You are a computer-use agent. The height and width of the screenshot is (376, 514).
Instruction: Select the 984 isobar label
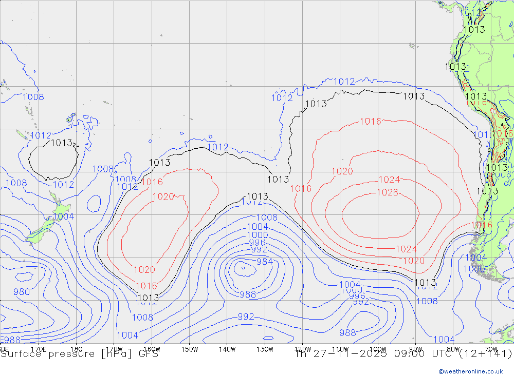265,262
